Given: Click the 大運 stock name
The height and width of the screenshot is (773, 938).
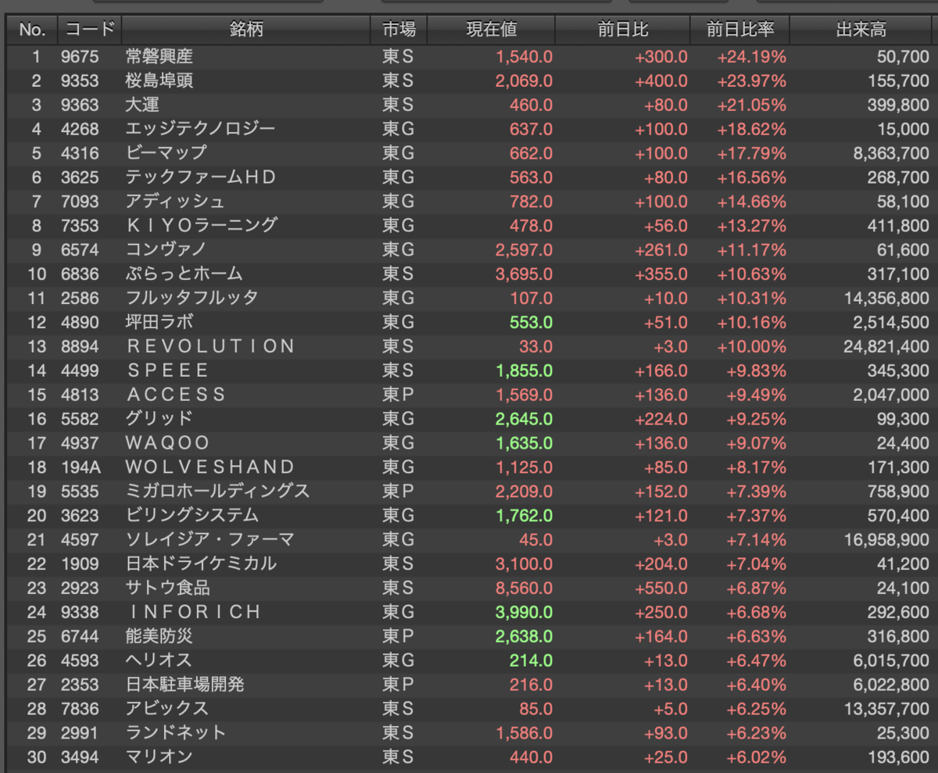Looking at the screenshot, I should (141, 105).
